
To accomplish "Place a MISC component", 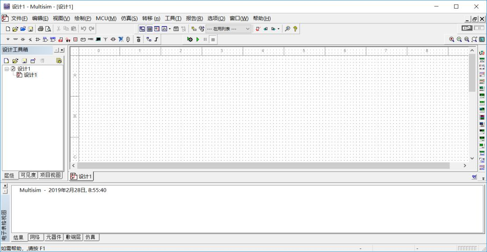I will [91, 39].
